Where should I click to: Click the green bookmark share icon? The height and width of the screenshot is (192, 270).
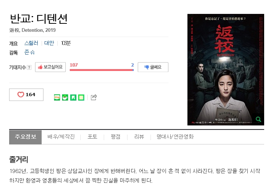coord(73,98)
